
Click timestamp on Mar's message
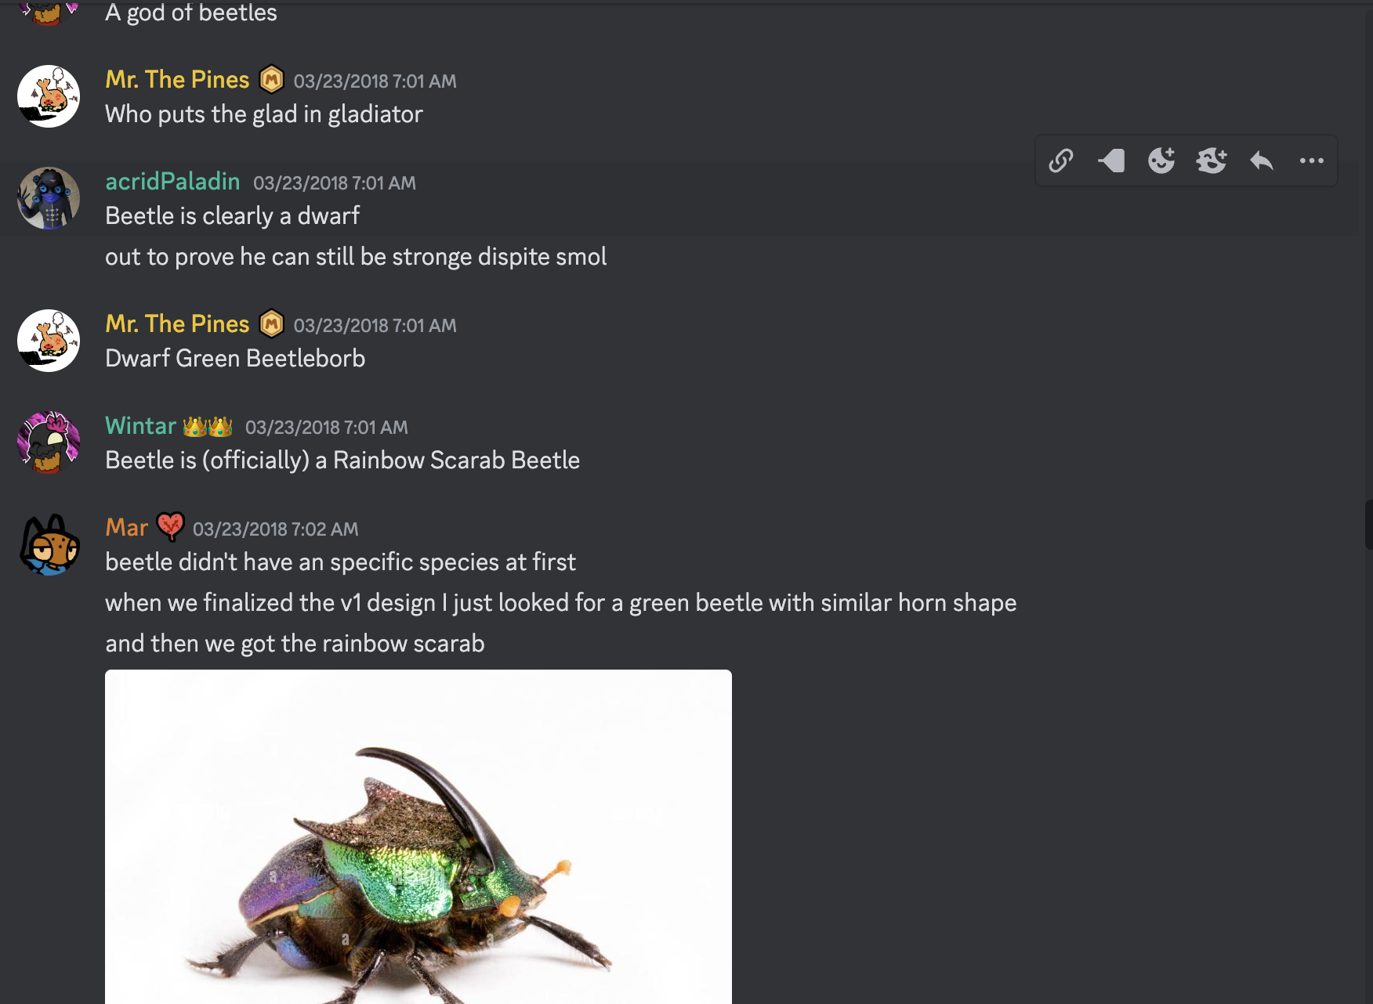click(x=275, y=529)
